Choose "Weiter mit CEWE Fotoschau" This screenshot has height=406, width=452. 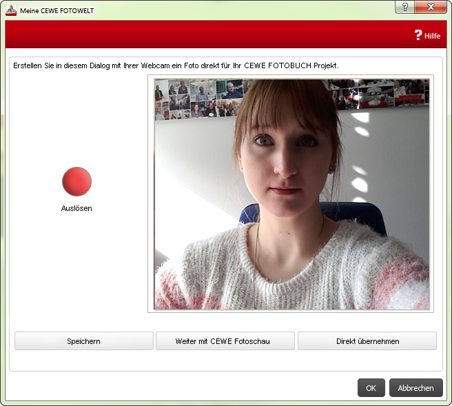[x=225, y=341]
